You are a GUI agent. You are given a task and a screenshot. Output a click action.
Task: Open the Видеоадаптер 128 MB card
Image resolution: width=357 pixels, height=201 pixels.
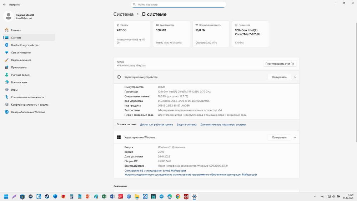tap(171, 34)
